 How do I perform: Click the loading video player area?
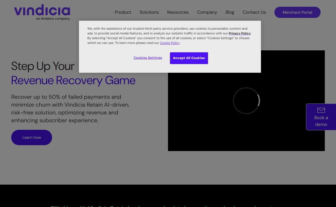[246, 101]
